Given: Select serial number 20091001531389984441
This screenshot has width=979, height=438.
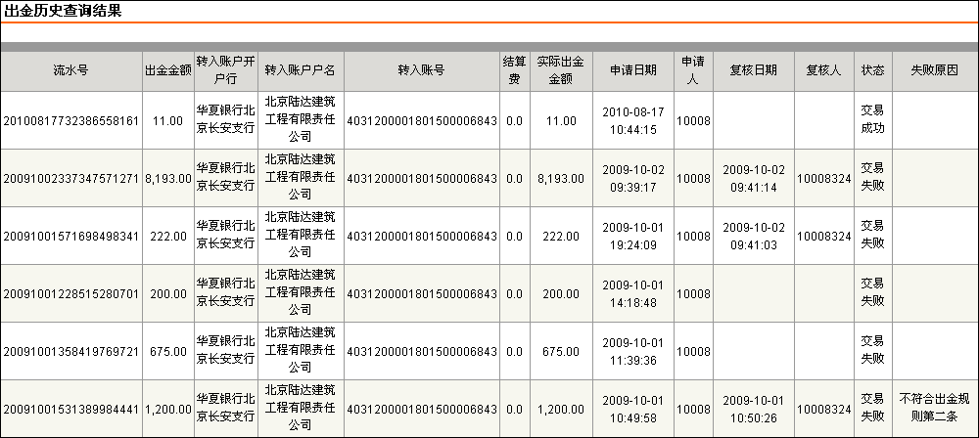Looking at the screenshot, I should tap(71, 410).
